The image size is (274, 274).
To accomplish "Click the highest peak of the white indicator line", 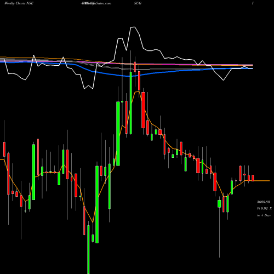I will pos(133,27).
